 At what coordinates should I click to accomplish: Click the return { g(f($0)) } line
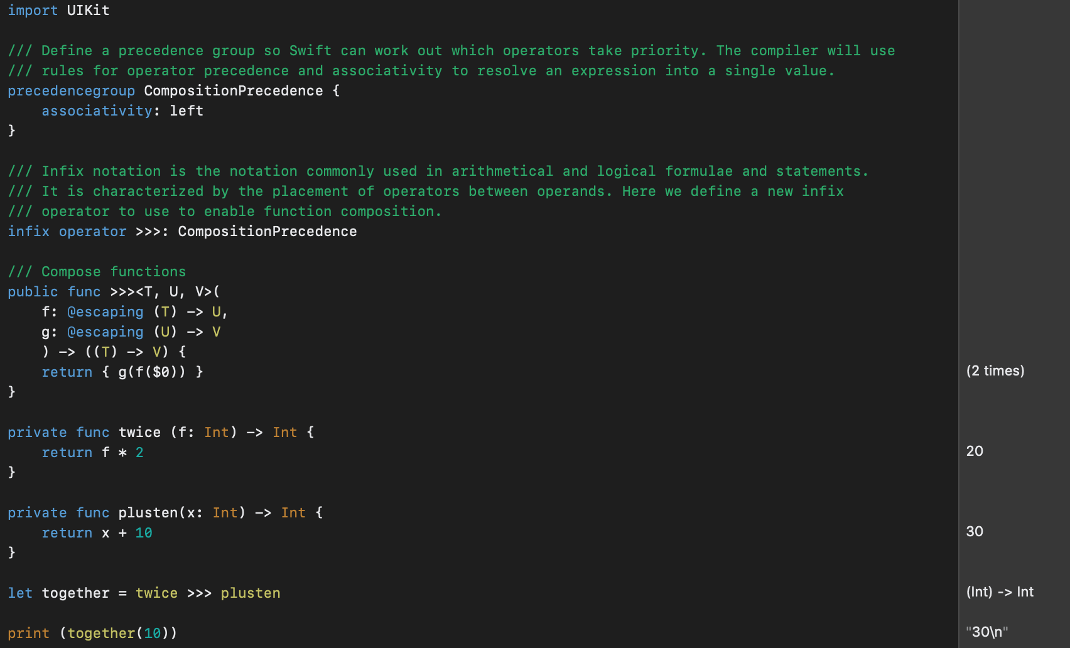(122, 372)
